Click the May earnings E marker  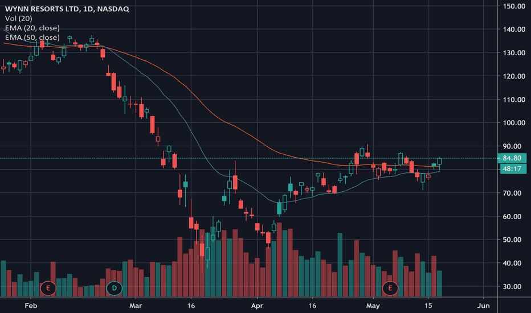[390, 289]
